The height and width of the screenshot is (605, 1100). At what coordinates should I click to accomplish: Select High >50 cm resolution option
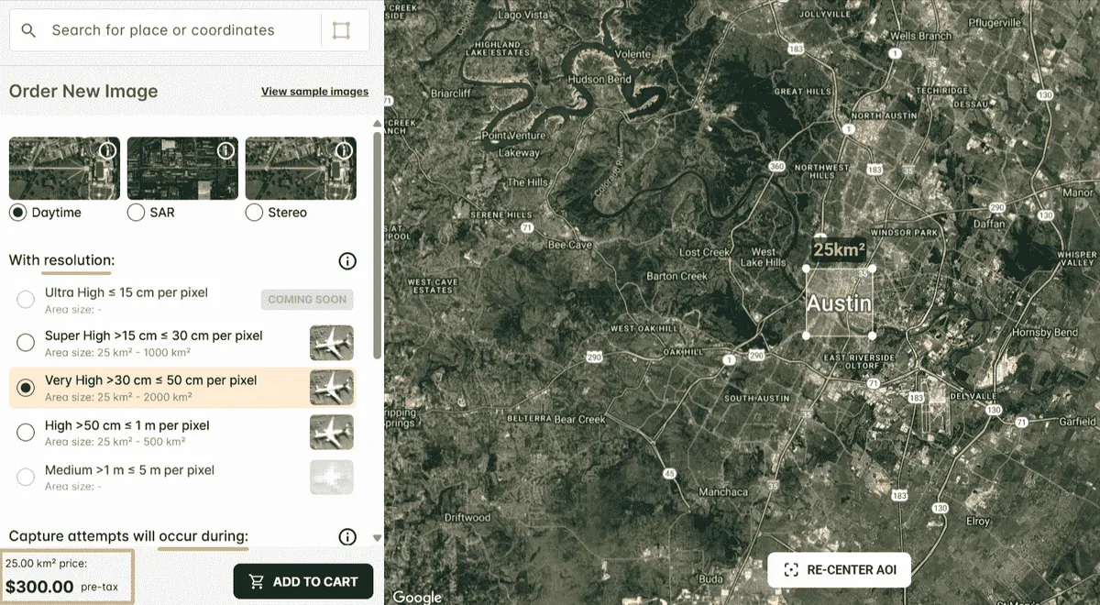(x=26, y=432)
